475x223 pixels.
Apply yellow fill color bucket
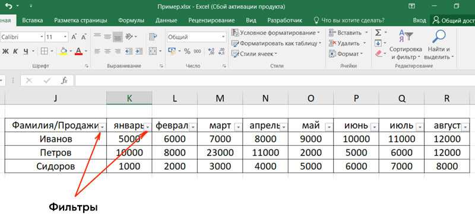click(x=64, y=51)
